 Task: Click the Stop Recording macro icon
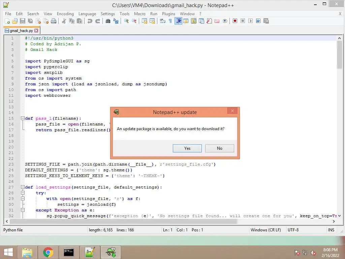243,21
